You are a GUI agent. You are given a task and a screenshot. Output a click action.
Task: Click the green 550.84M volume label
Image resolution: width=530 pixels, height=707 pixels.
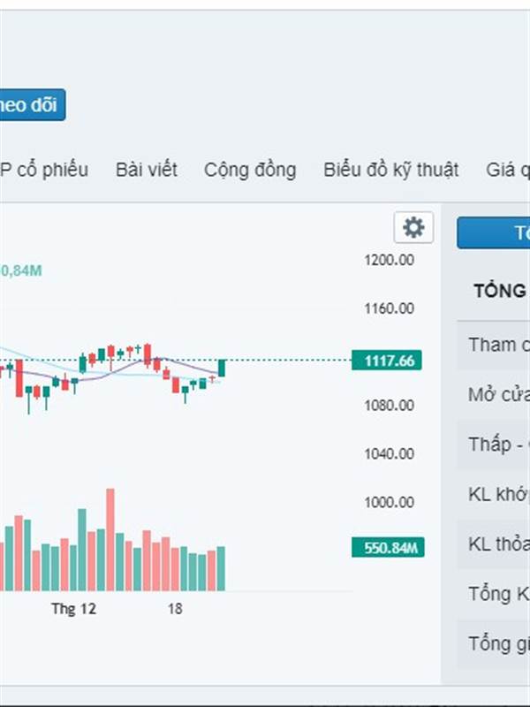click(x=387, y=548)
